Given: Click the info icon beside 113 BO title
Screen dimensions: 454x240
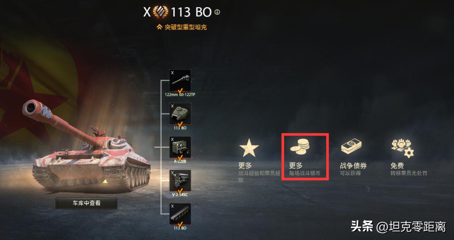Looking at the screenshot, I should (x=217, y=12).
